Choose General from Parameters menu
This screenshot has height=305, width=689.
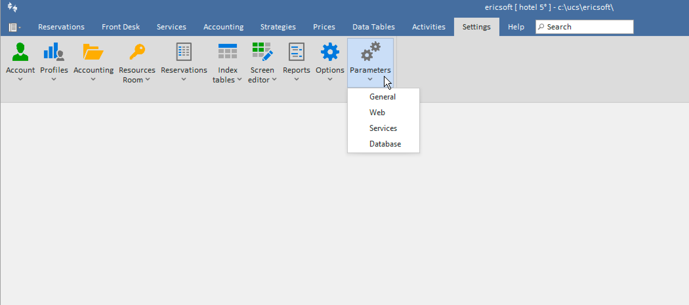pyautogui.click(x=383, y=97)
